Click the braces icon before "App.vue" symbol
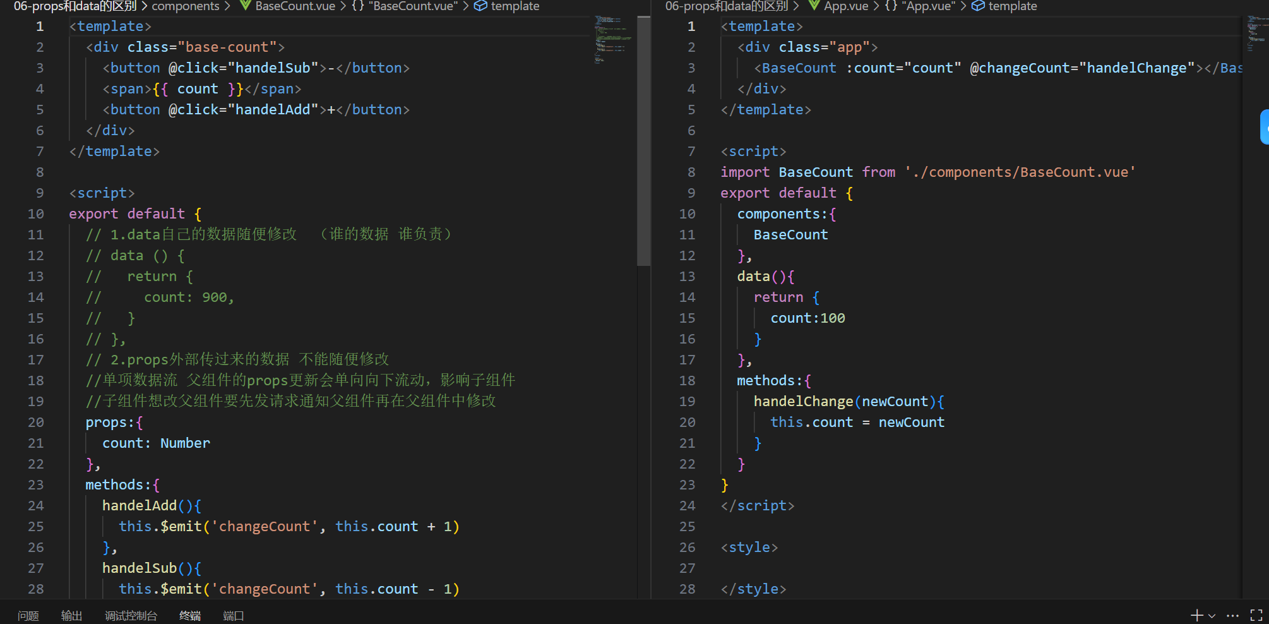 point(891,6)
